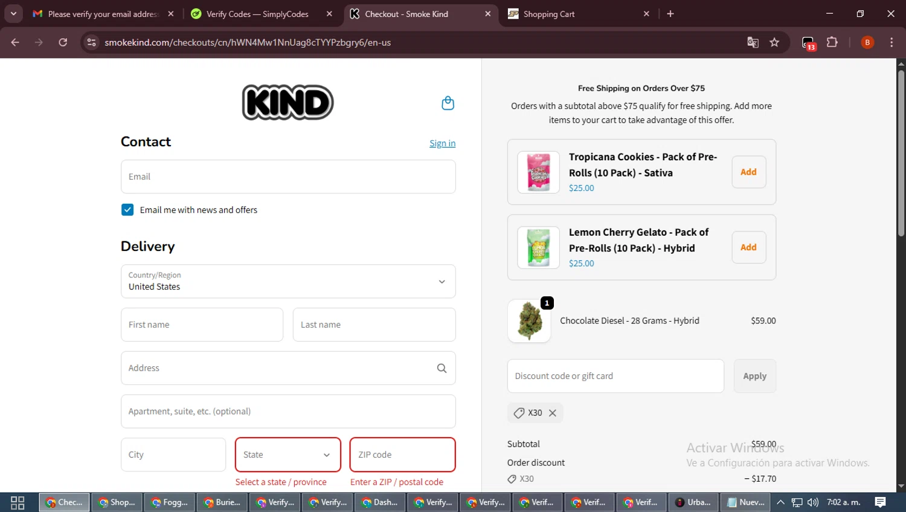Open the Nuev... notepad taskbar item
906x512 pixels.
point(745,502)
